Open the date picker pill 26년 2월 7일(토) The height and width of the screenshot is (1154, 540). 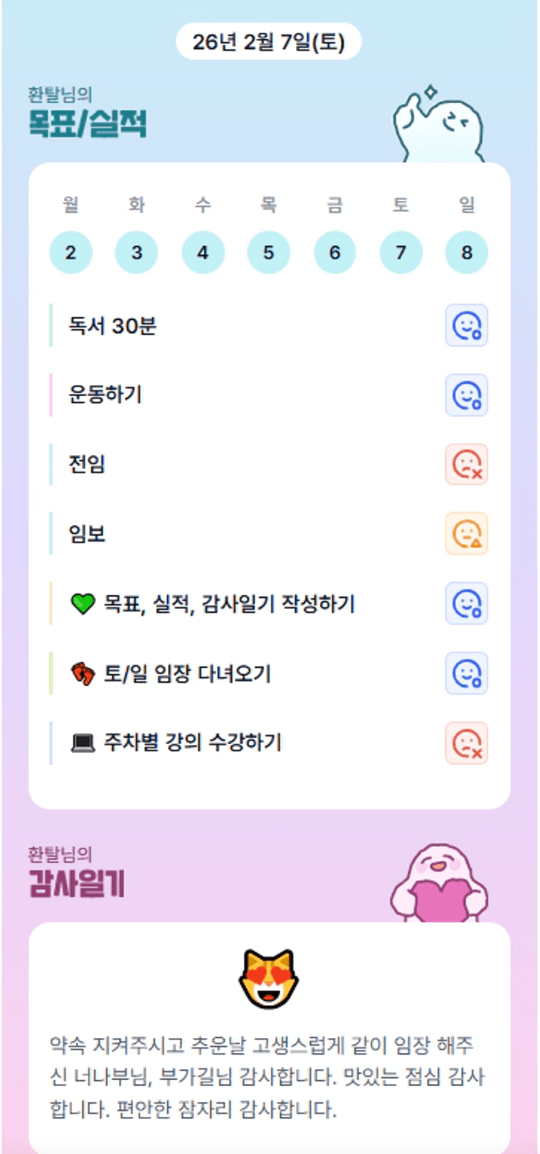268,42
